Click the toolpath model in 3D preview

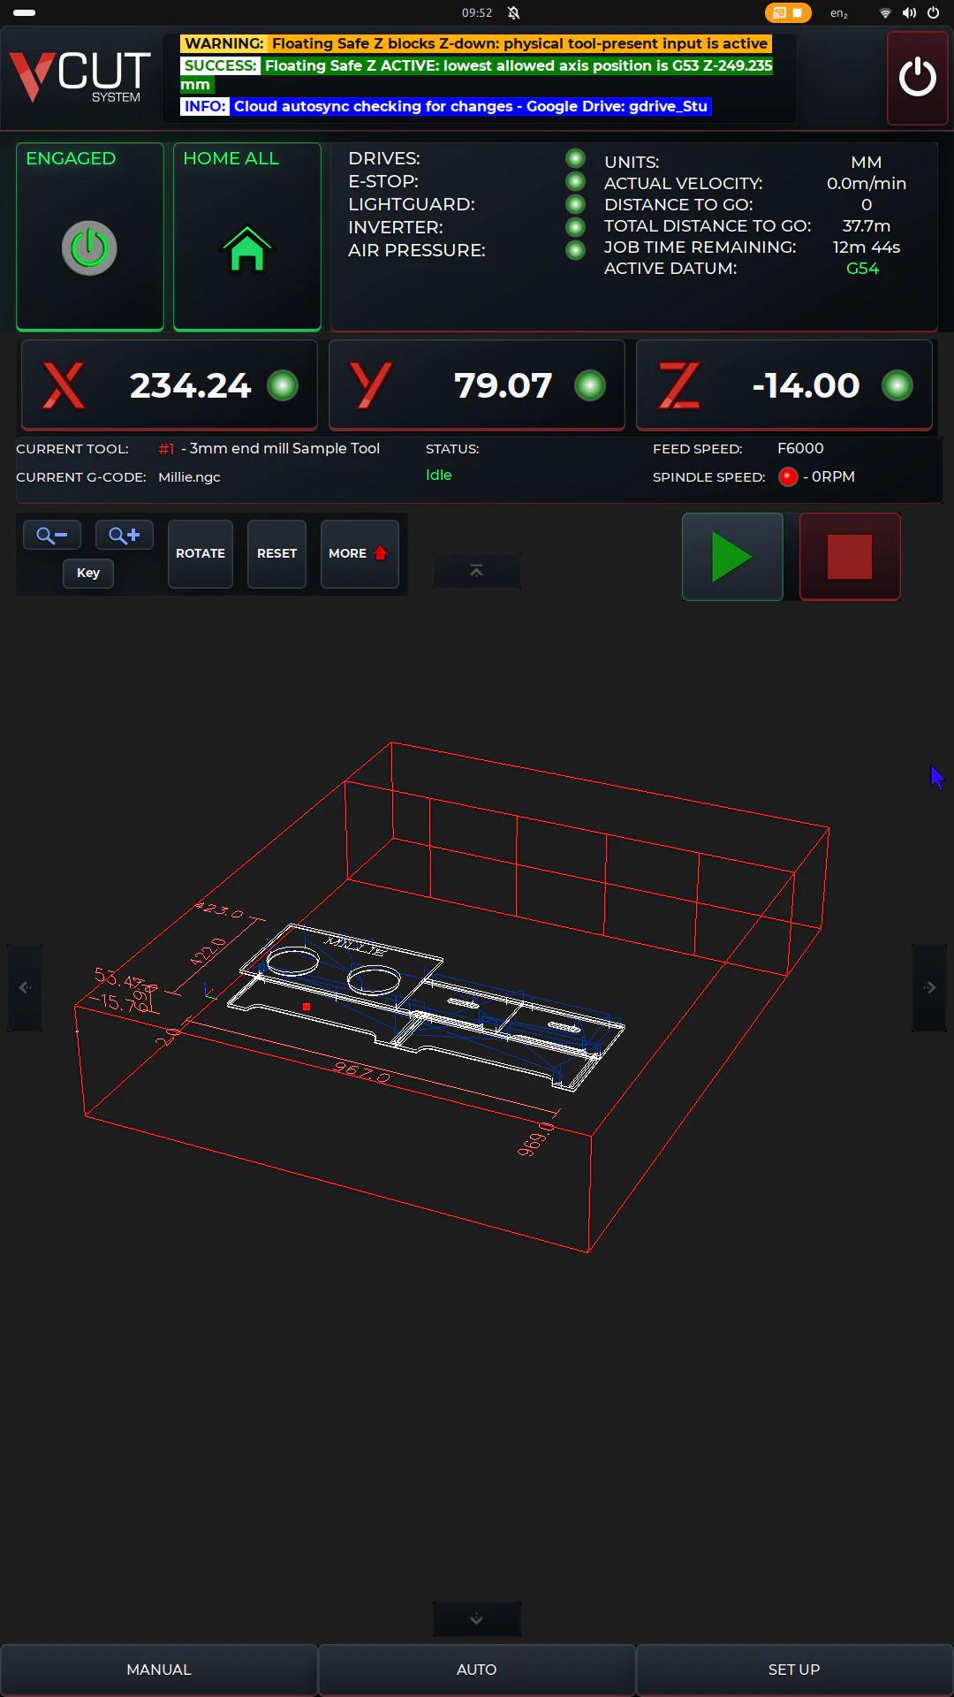(x=426, y=1008)
